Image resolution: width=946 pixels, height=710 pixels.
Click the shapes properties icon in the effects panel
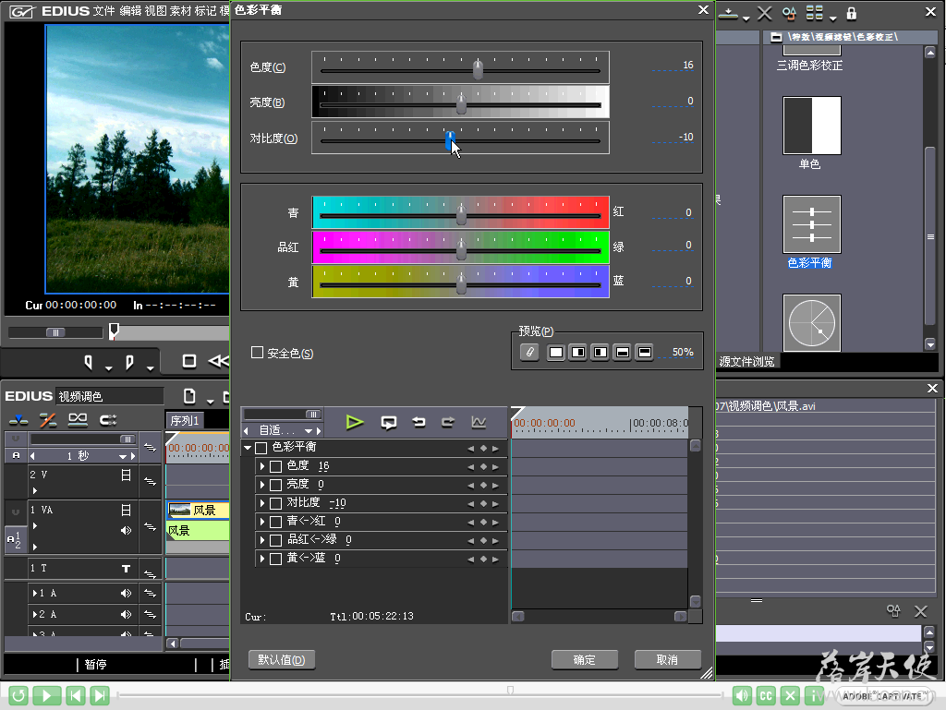click(x=789, y=13)
